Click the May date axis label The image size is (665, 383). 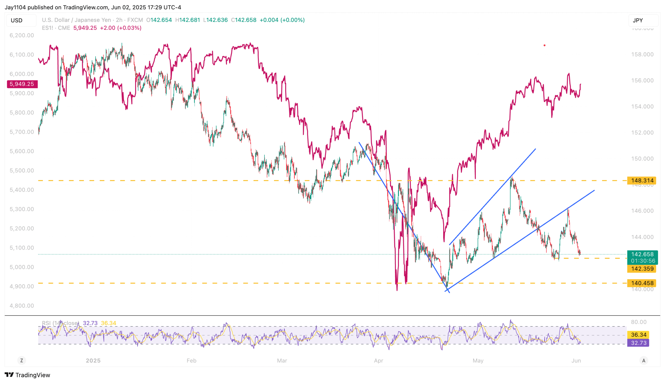pos(478,361)
